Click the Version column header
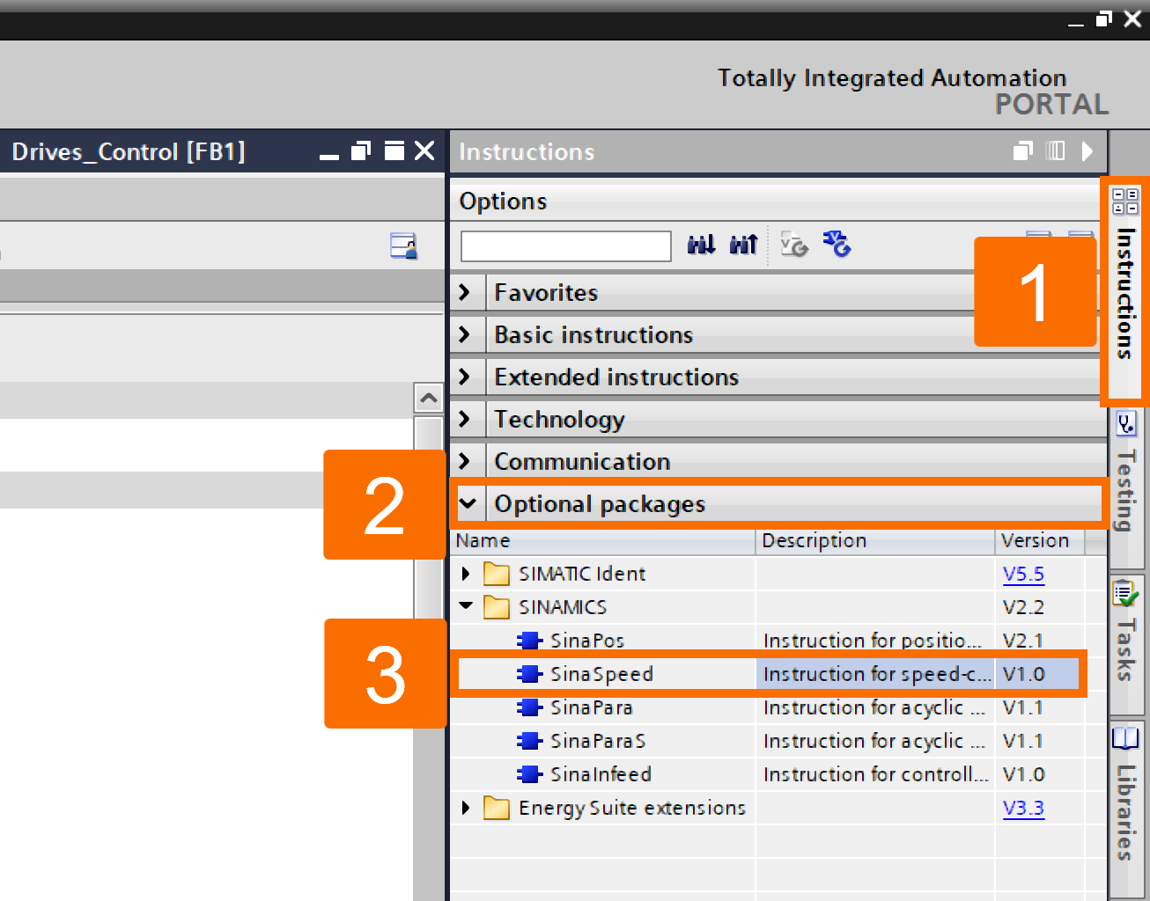The height and width of the screenshot is (901, 1150). tap(1040, 541)
